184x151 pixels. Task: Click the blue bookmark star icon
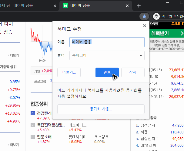point(144,16)
